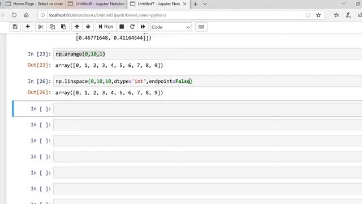Viewport: 362px width, 204px height.
Task: Paste cells below icon
Action: 63,27
